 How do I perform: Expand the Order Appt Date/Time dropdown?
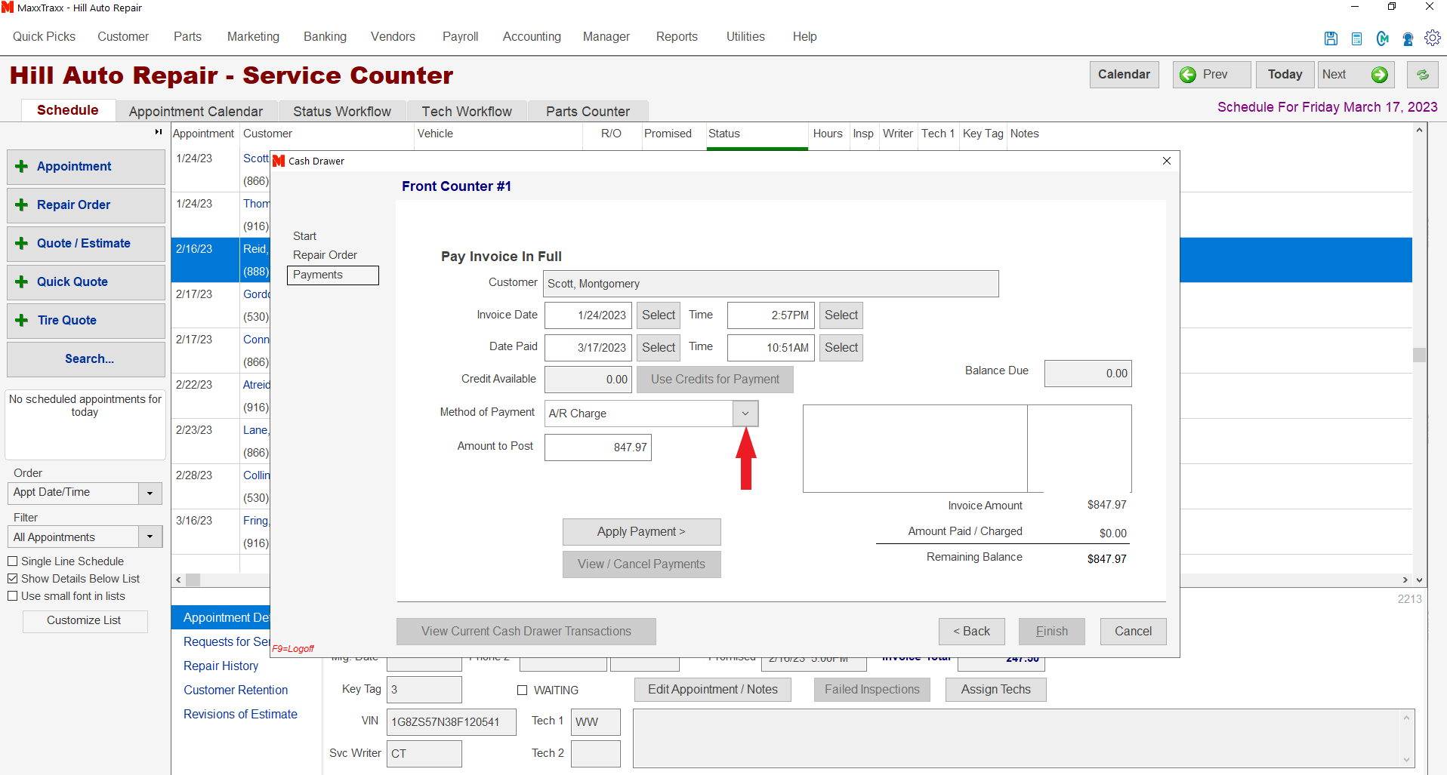[150, 494]
